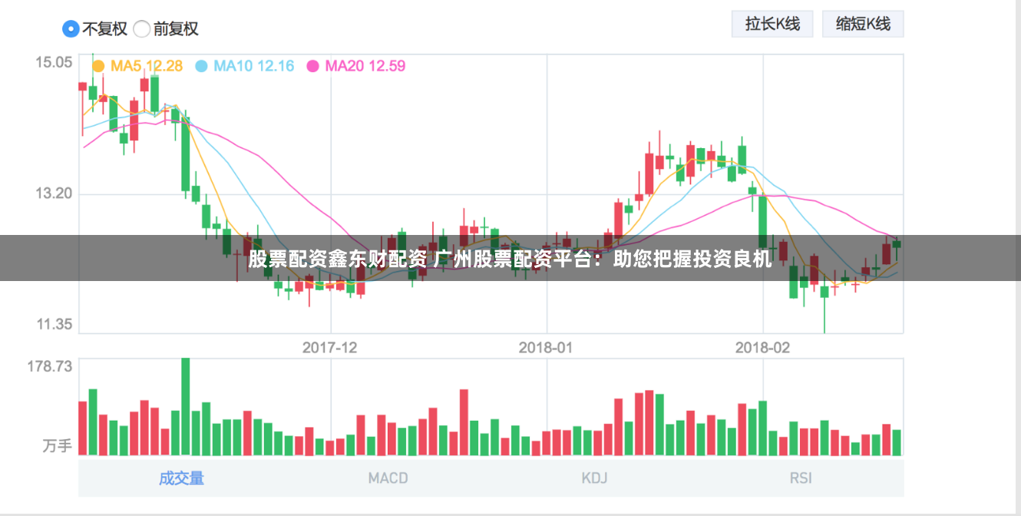
Task: Click the 178.73 volume axis label
Action: point(50,366)
